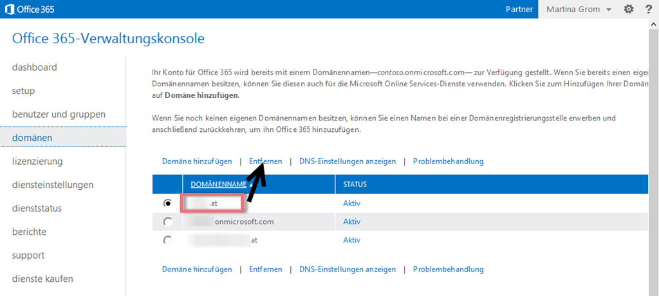Select the first .at domain radio button
This screenshot has width=659, height=296.
coord(168,203)
